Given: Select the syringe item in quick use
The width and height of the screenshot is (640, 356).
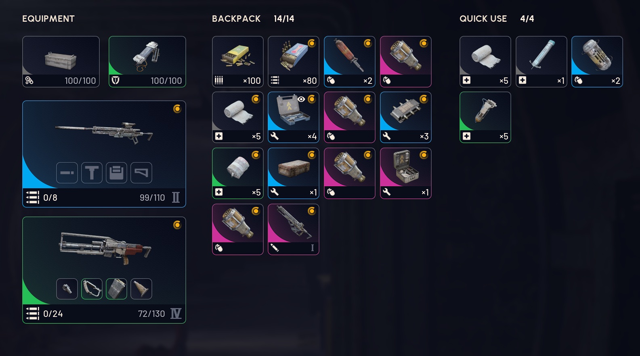Looking at the screenshot, I should coord(541,62).
